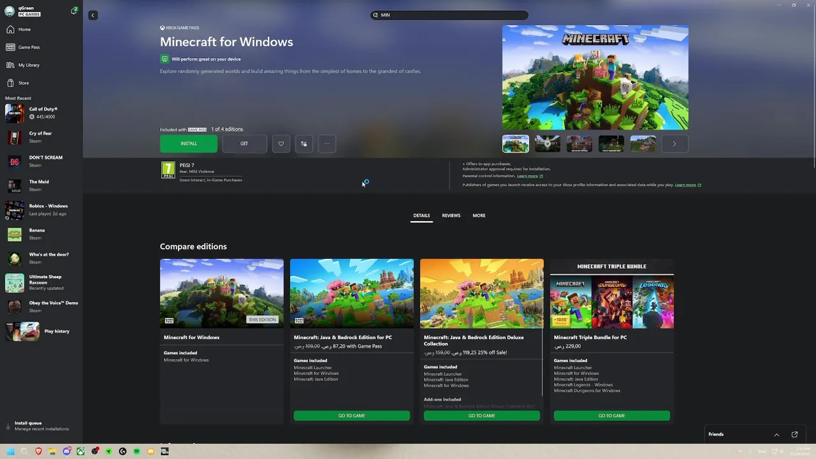Go to game for Minecraft Triple Bundle
The width and height of the screenshot is (816, 459).
point(612,416)
